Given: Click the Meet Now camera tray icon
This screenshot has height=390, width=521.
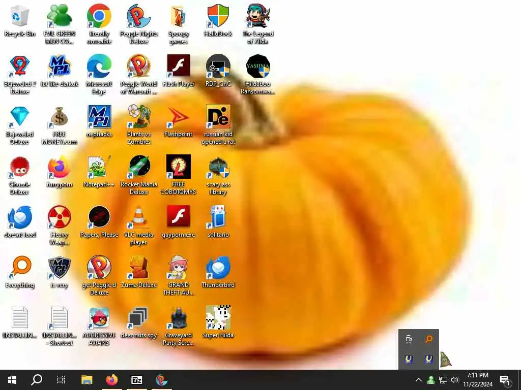Looking at the screenshot, I should [x=409, y=339].
